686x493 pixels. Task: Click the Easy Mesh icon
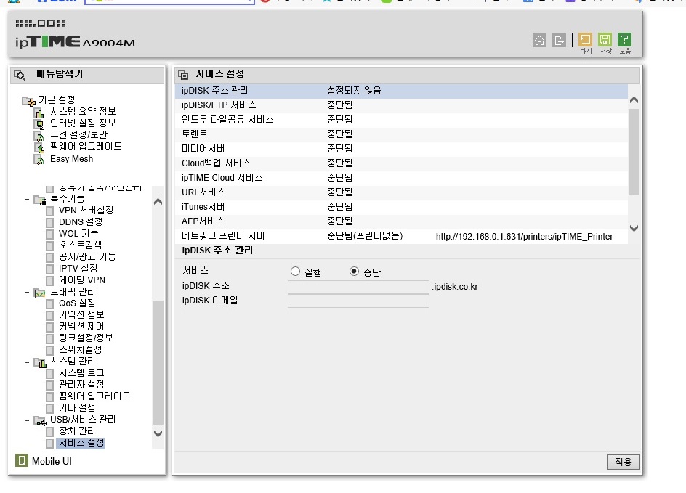coord(39,160)
